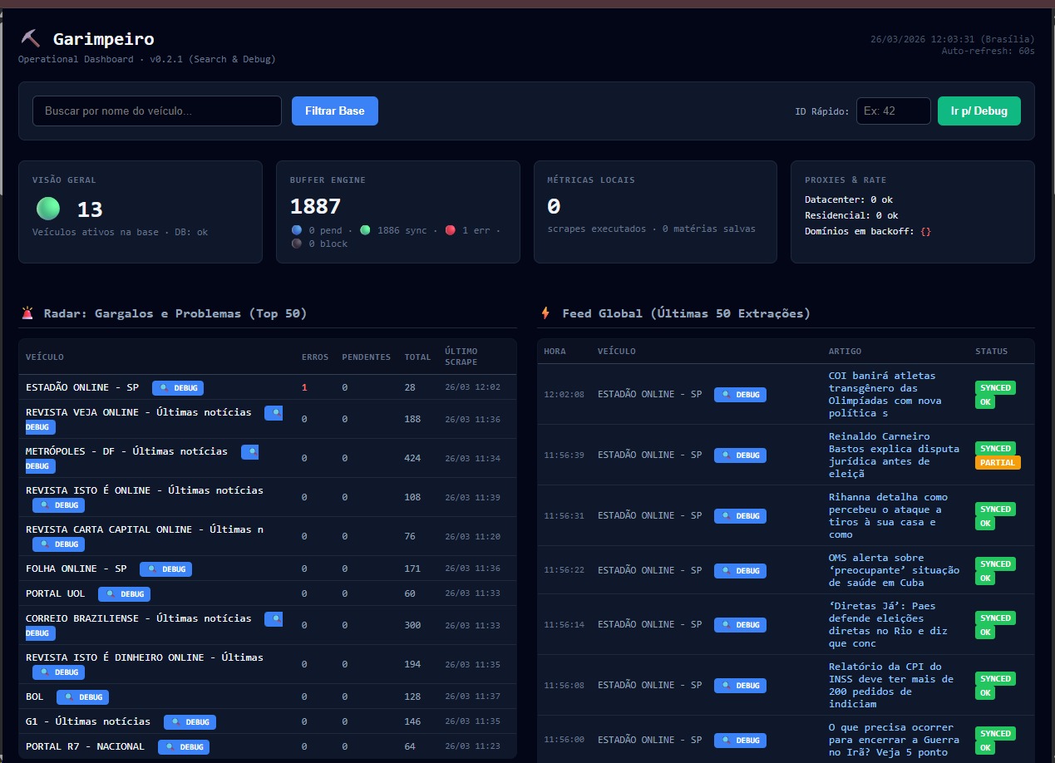
Task: Click the Domínios em backoff {} value
Action: tap(925, 231)
